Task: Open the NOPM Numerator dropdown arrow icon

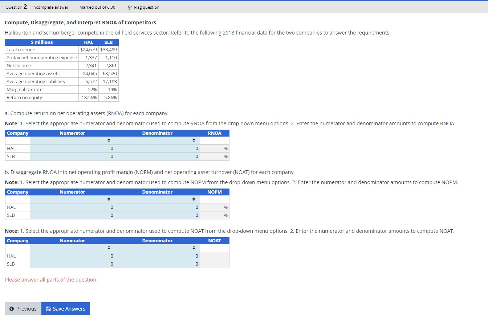Action: pyautogui.click(x=109, y=199)
